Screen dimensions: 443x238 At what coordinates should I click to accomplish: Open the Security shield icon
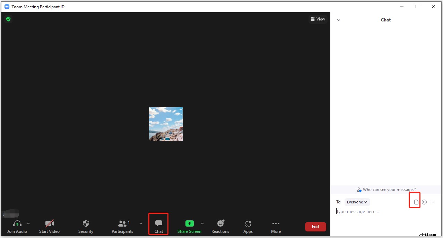(x=85, y=224)
